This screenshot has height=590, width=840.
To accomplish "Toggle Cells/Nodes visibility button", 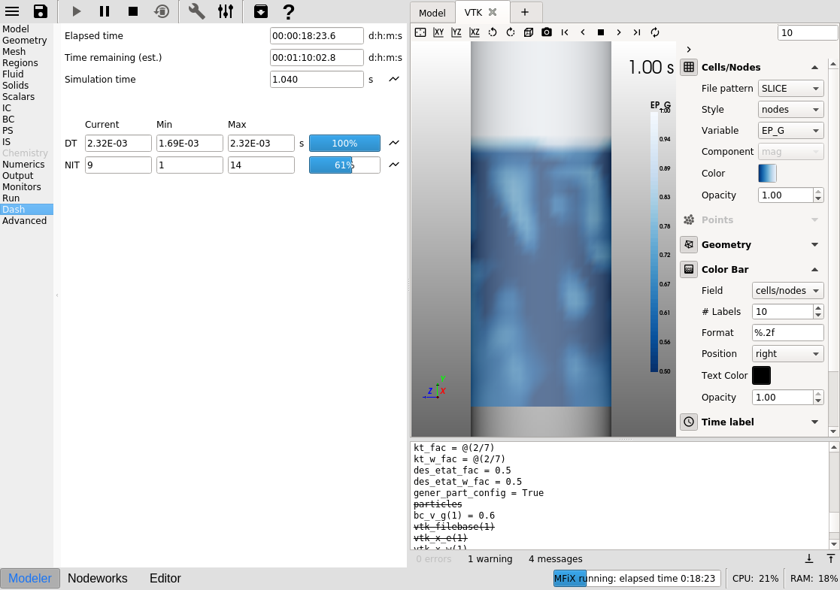I will point(689,67).
